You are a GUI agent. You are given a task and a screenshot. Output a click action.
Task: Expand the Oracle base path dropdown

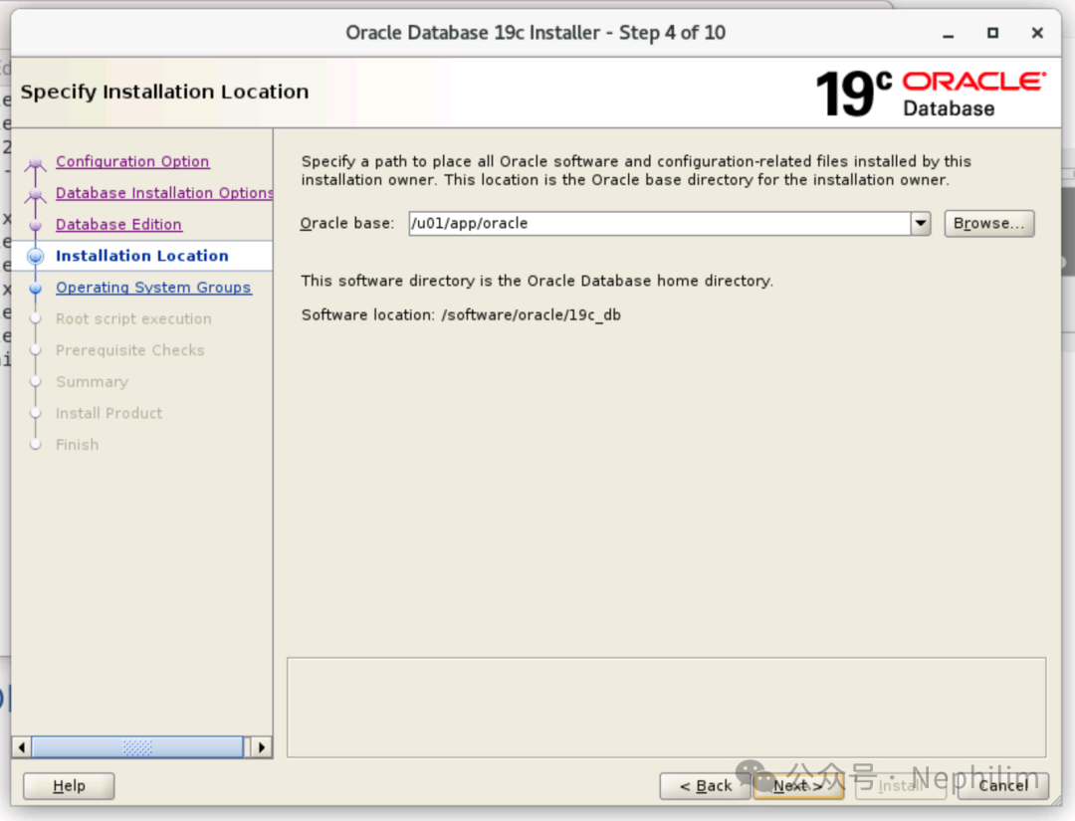click(920, 223)
